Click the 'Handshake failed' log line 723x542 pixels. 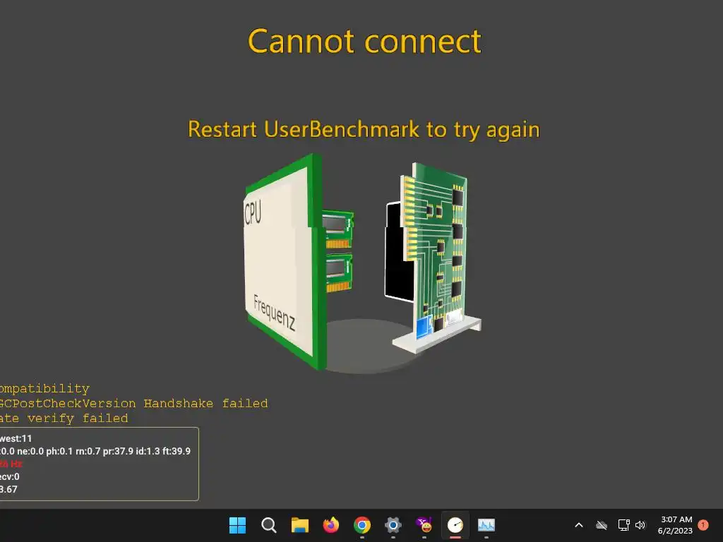tap(133, 403)
